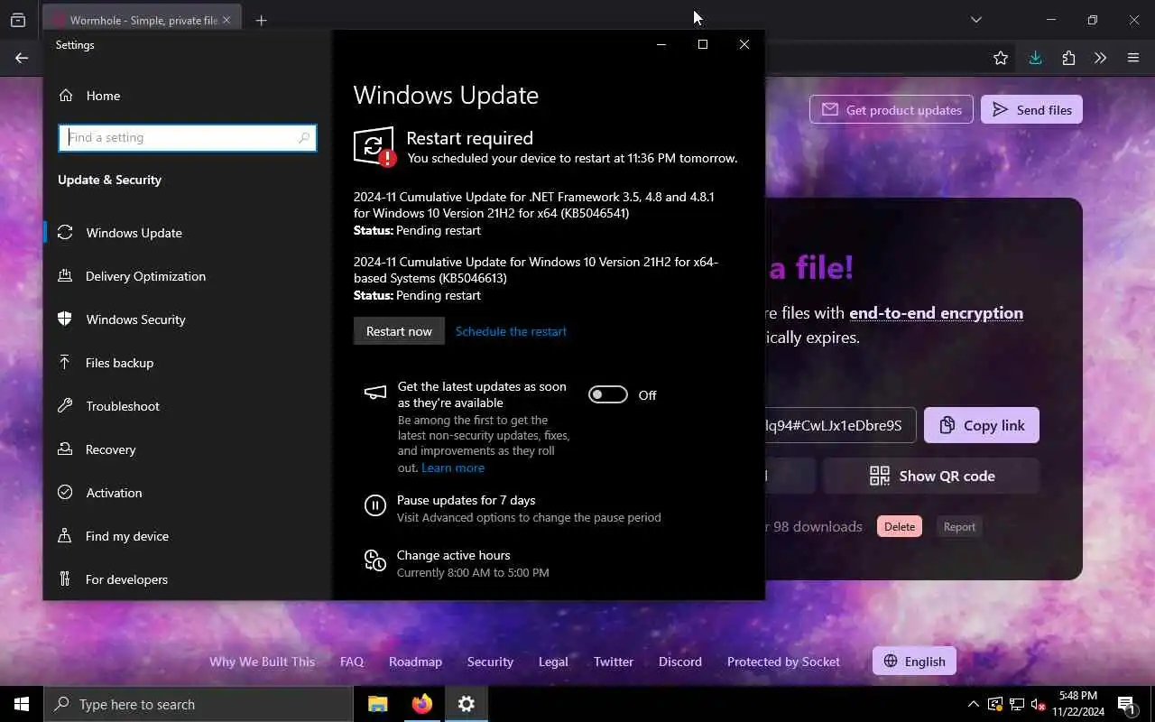1155x722 pixels.
Task: Click Delete button in Wormhole
Action: click(x=900, y=526)
